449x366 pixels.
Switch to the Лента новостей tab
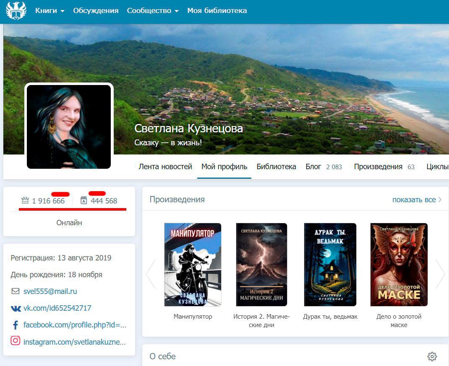coord(165,167)
